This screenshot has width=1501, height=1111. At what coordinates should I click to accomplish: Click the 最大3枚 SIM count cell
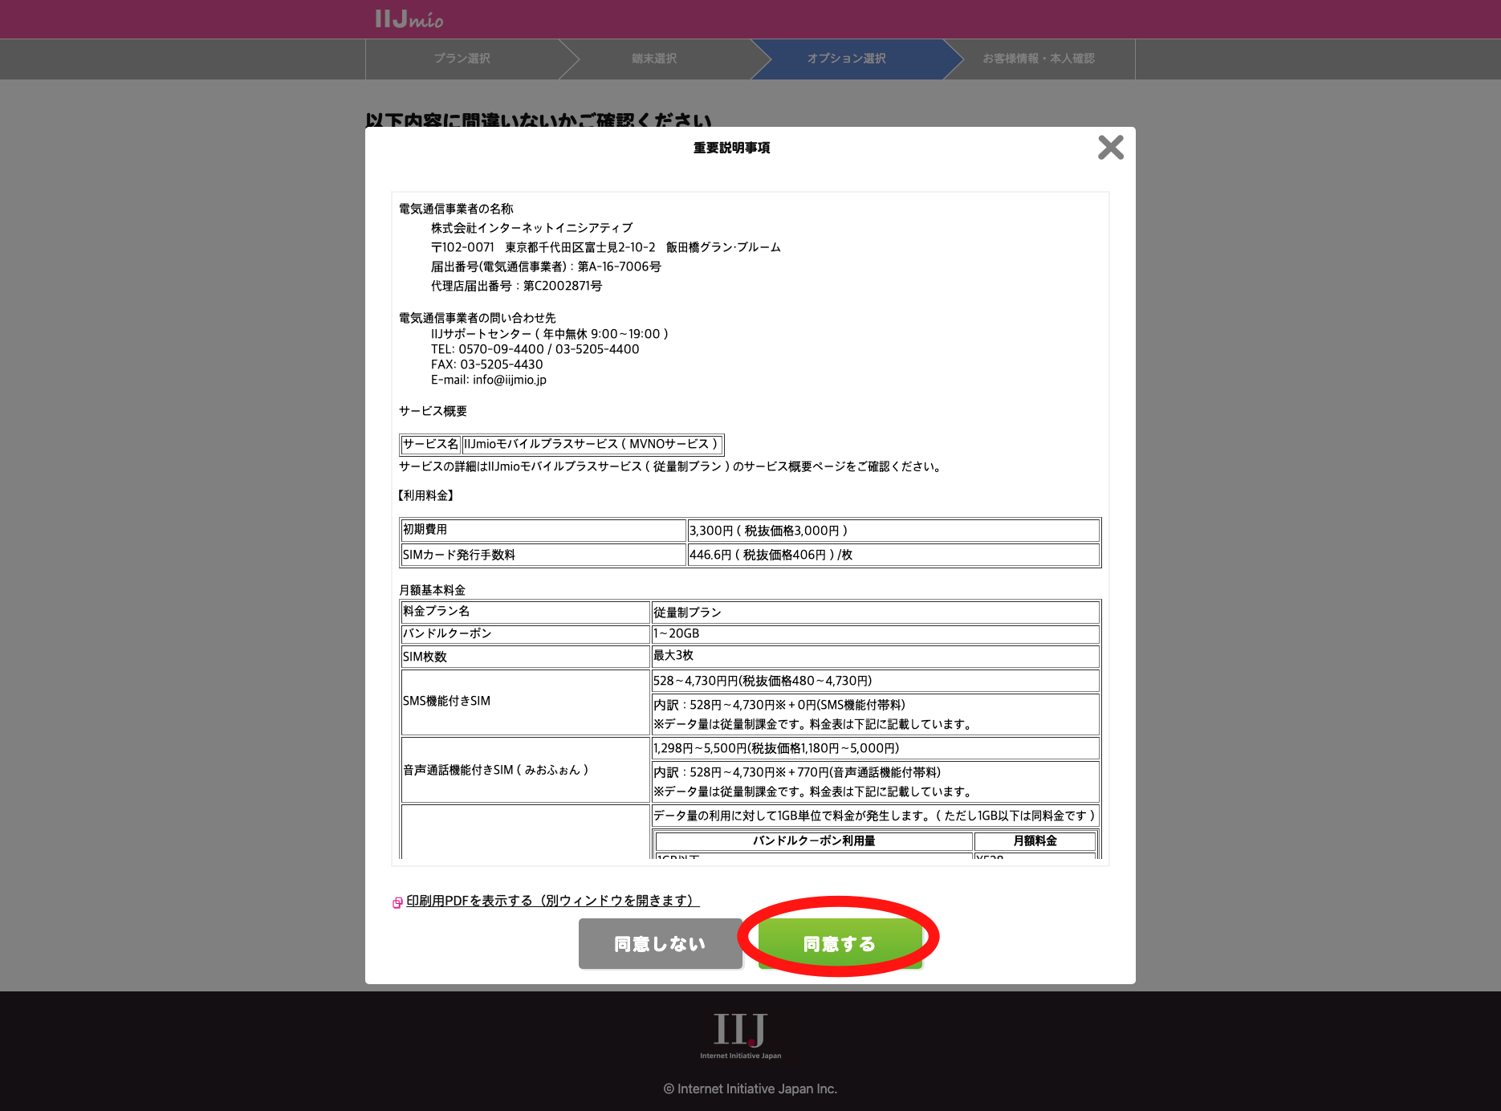[x=875, y=656]
